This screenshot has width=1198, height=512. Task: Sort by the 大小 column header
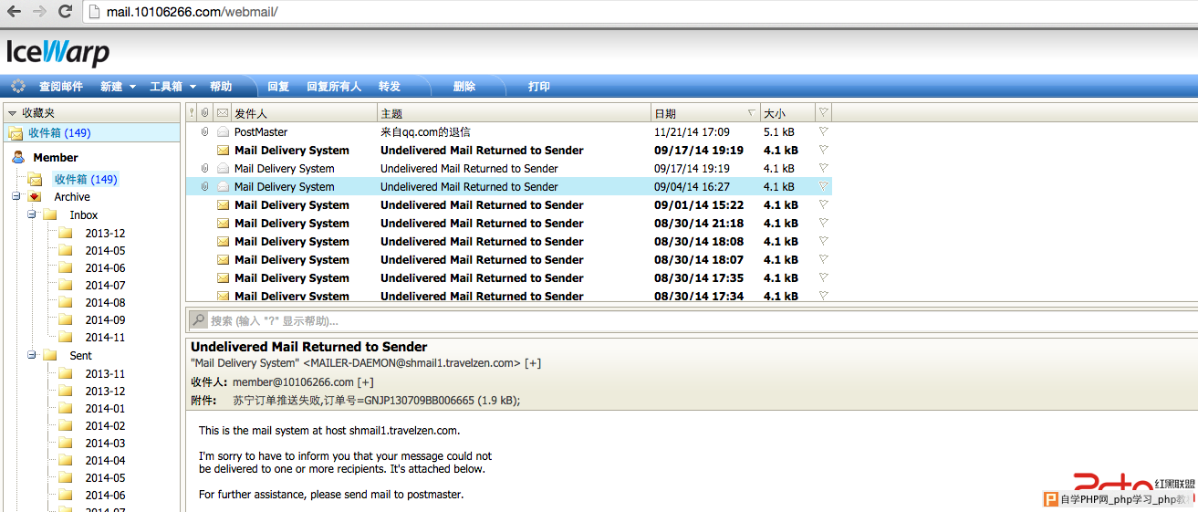[x=787, y=113]
